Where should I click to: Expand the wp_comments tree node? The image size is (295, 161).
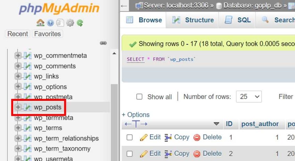(x=18, y=66)
